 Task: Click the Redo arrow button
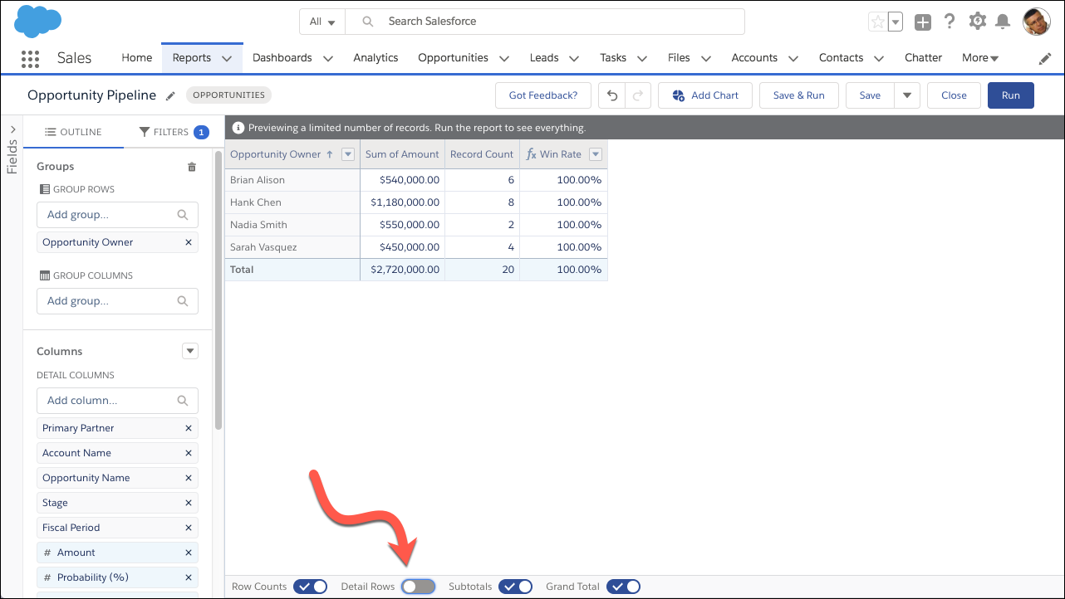637,95
